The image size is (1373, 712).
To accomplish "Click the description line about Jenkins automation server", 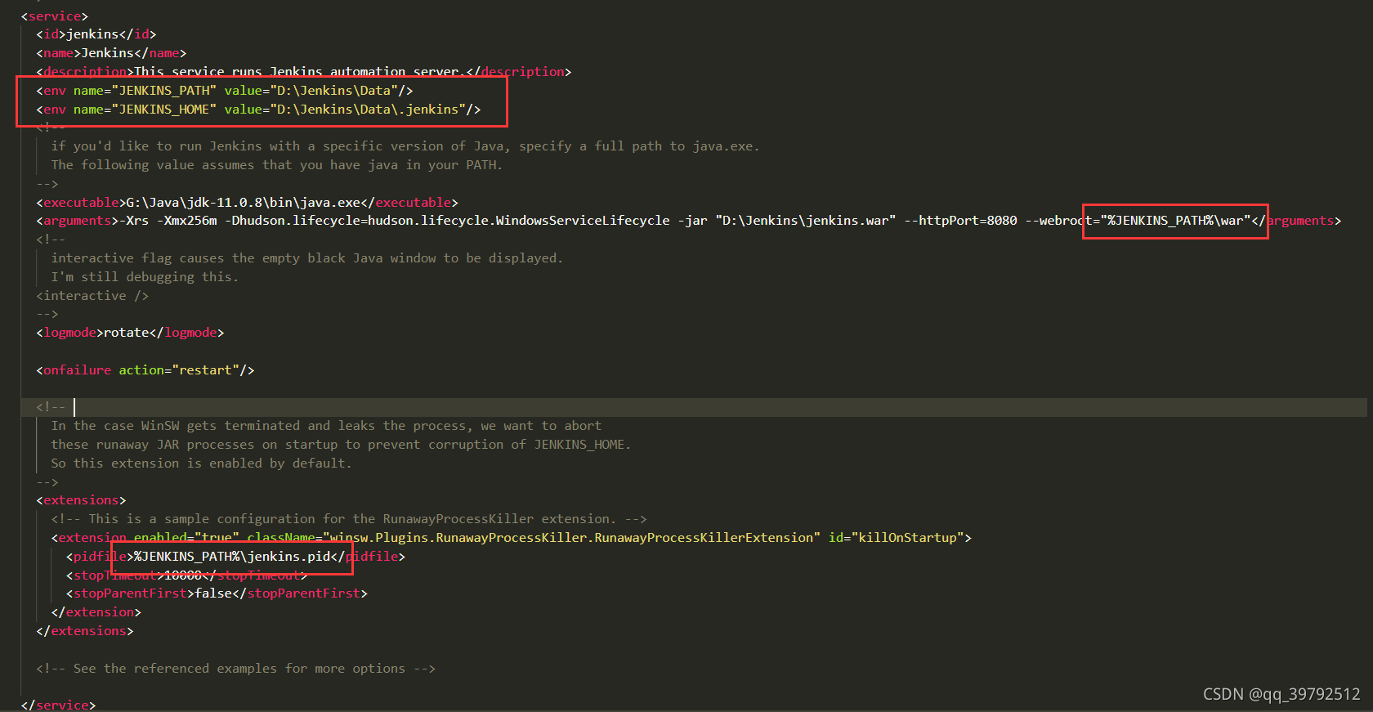I will click(x=303, y=72).
